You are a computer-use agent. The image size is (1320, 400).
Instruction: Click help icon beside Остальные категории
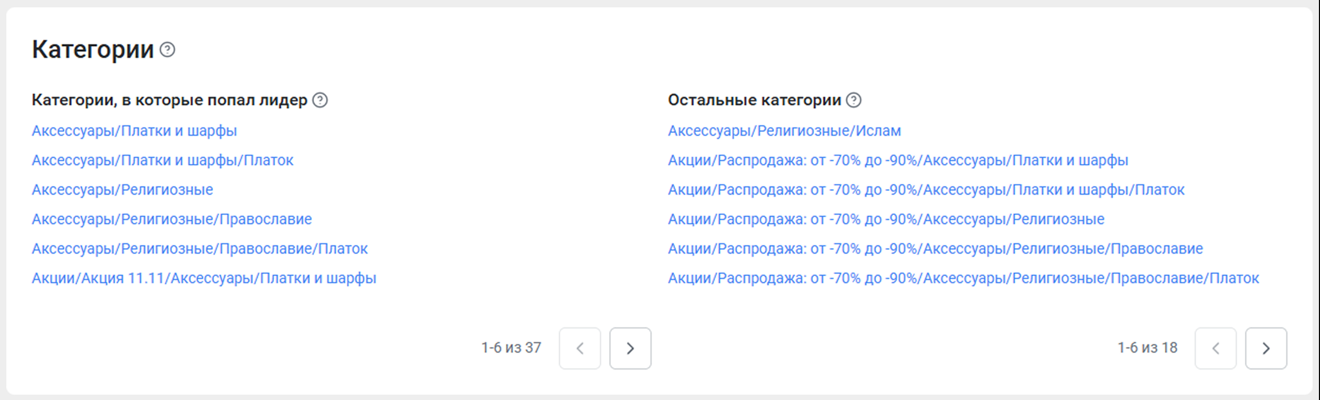coord(854,100)
